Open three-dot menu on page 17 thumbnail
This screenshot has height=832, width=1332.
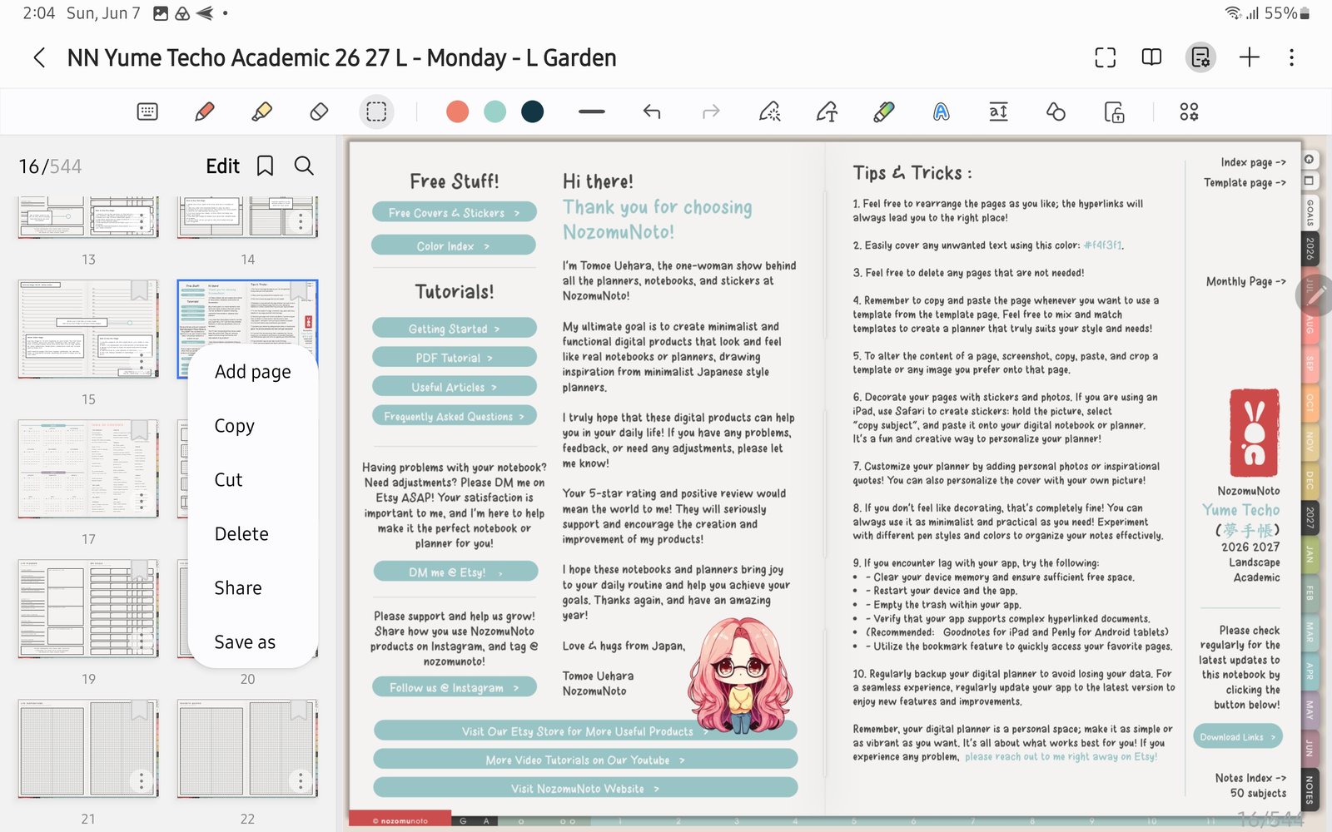click(142, 501)
